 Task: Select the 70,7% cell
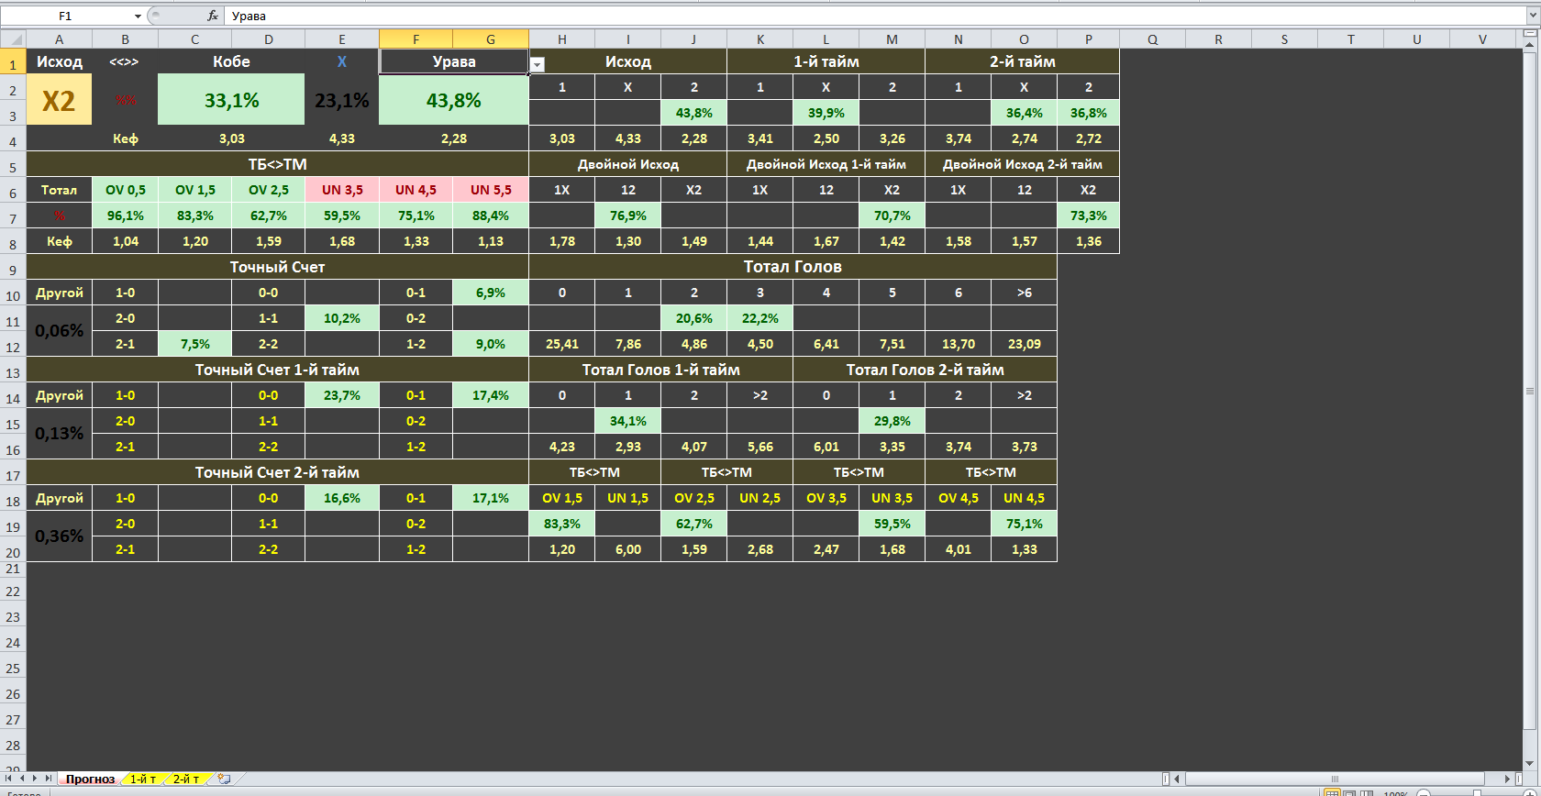tap(892, 216)
